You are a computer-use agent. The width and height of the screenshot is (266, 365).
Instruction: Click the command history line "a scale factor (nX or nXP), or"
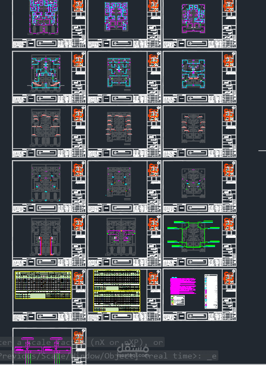[89, 342]
